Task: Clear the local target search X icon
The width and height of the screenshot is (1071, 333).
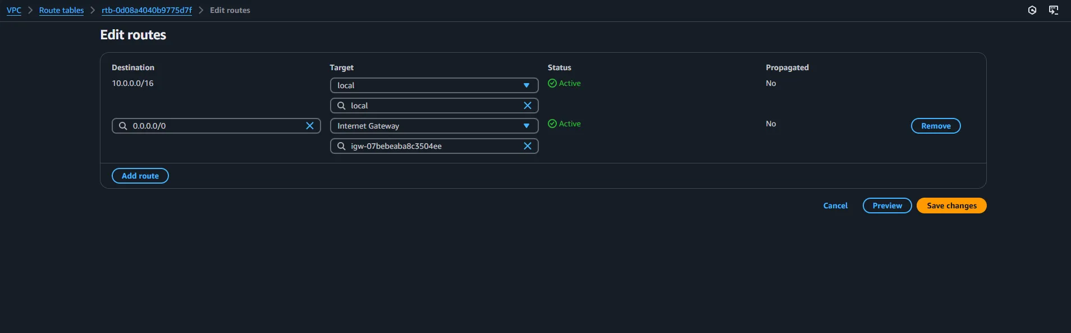Action: (x=527, y=106)
